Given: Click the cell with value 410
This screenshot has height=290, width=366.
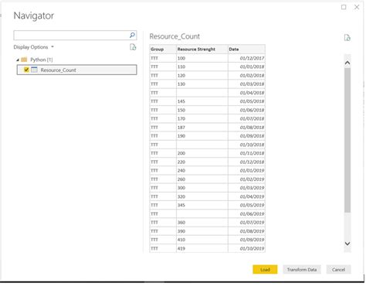Looking at the screenshot, I should pos(202,240).
